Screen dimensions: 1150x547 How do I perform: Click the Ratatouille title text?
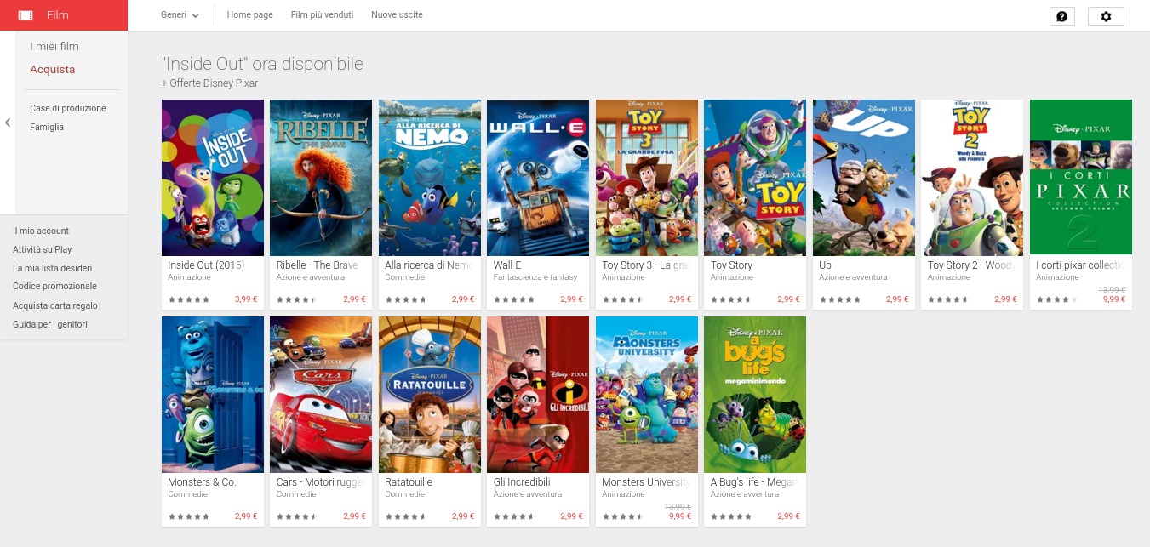tap(409, 482)
